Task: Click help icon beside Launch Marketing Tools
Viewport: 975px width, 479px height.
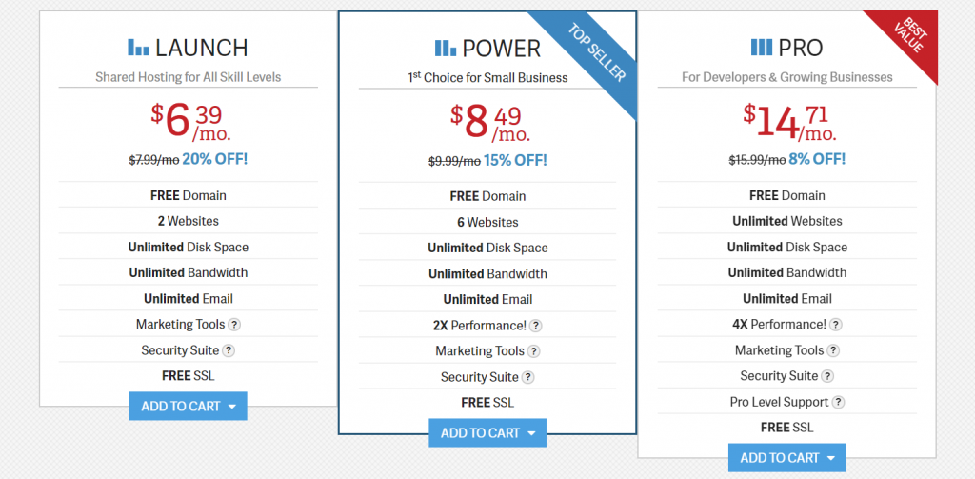Action: pos(234,325)
